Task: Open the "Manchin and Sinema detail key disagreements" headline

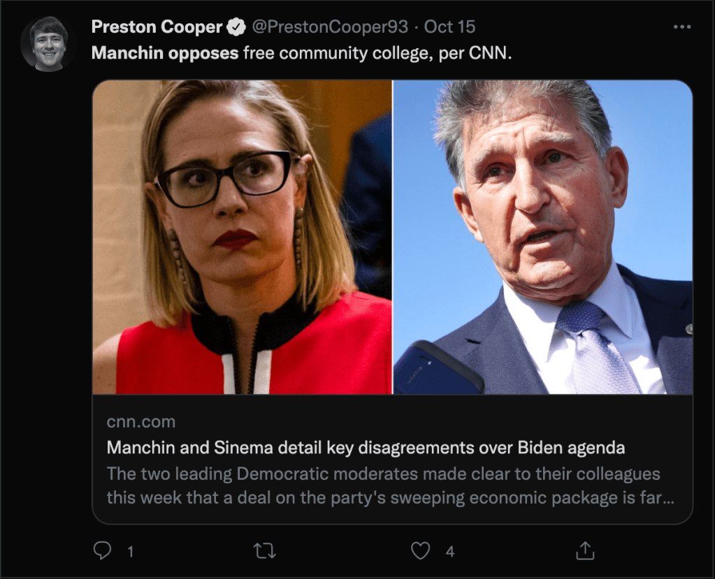Action: 366,447
